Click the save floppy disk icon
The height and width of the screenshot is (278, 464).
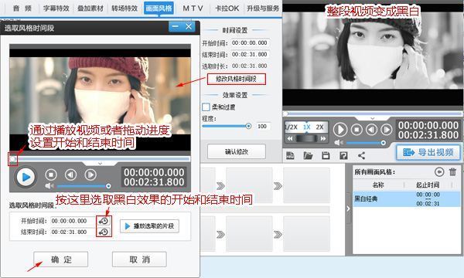[326, 155]
